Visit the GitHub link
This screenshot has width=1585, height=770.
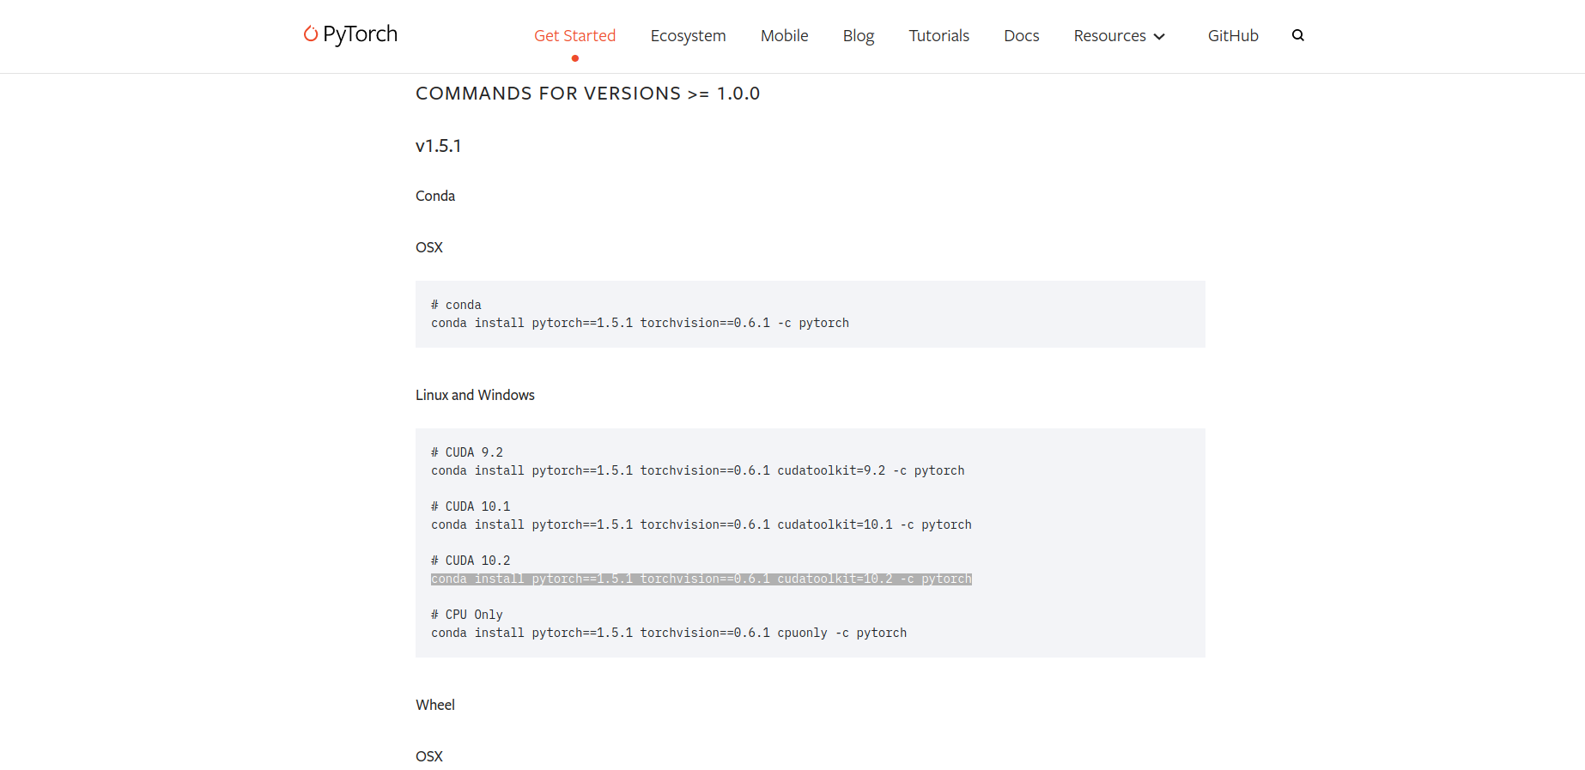point(1233,35)
